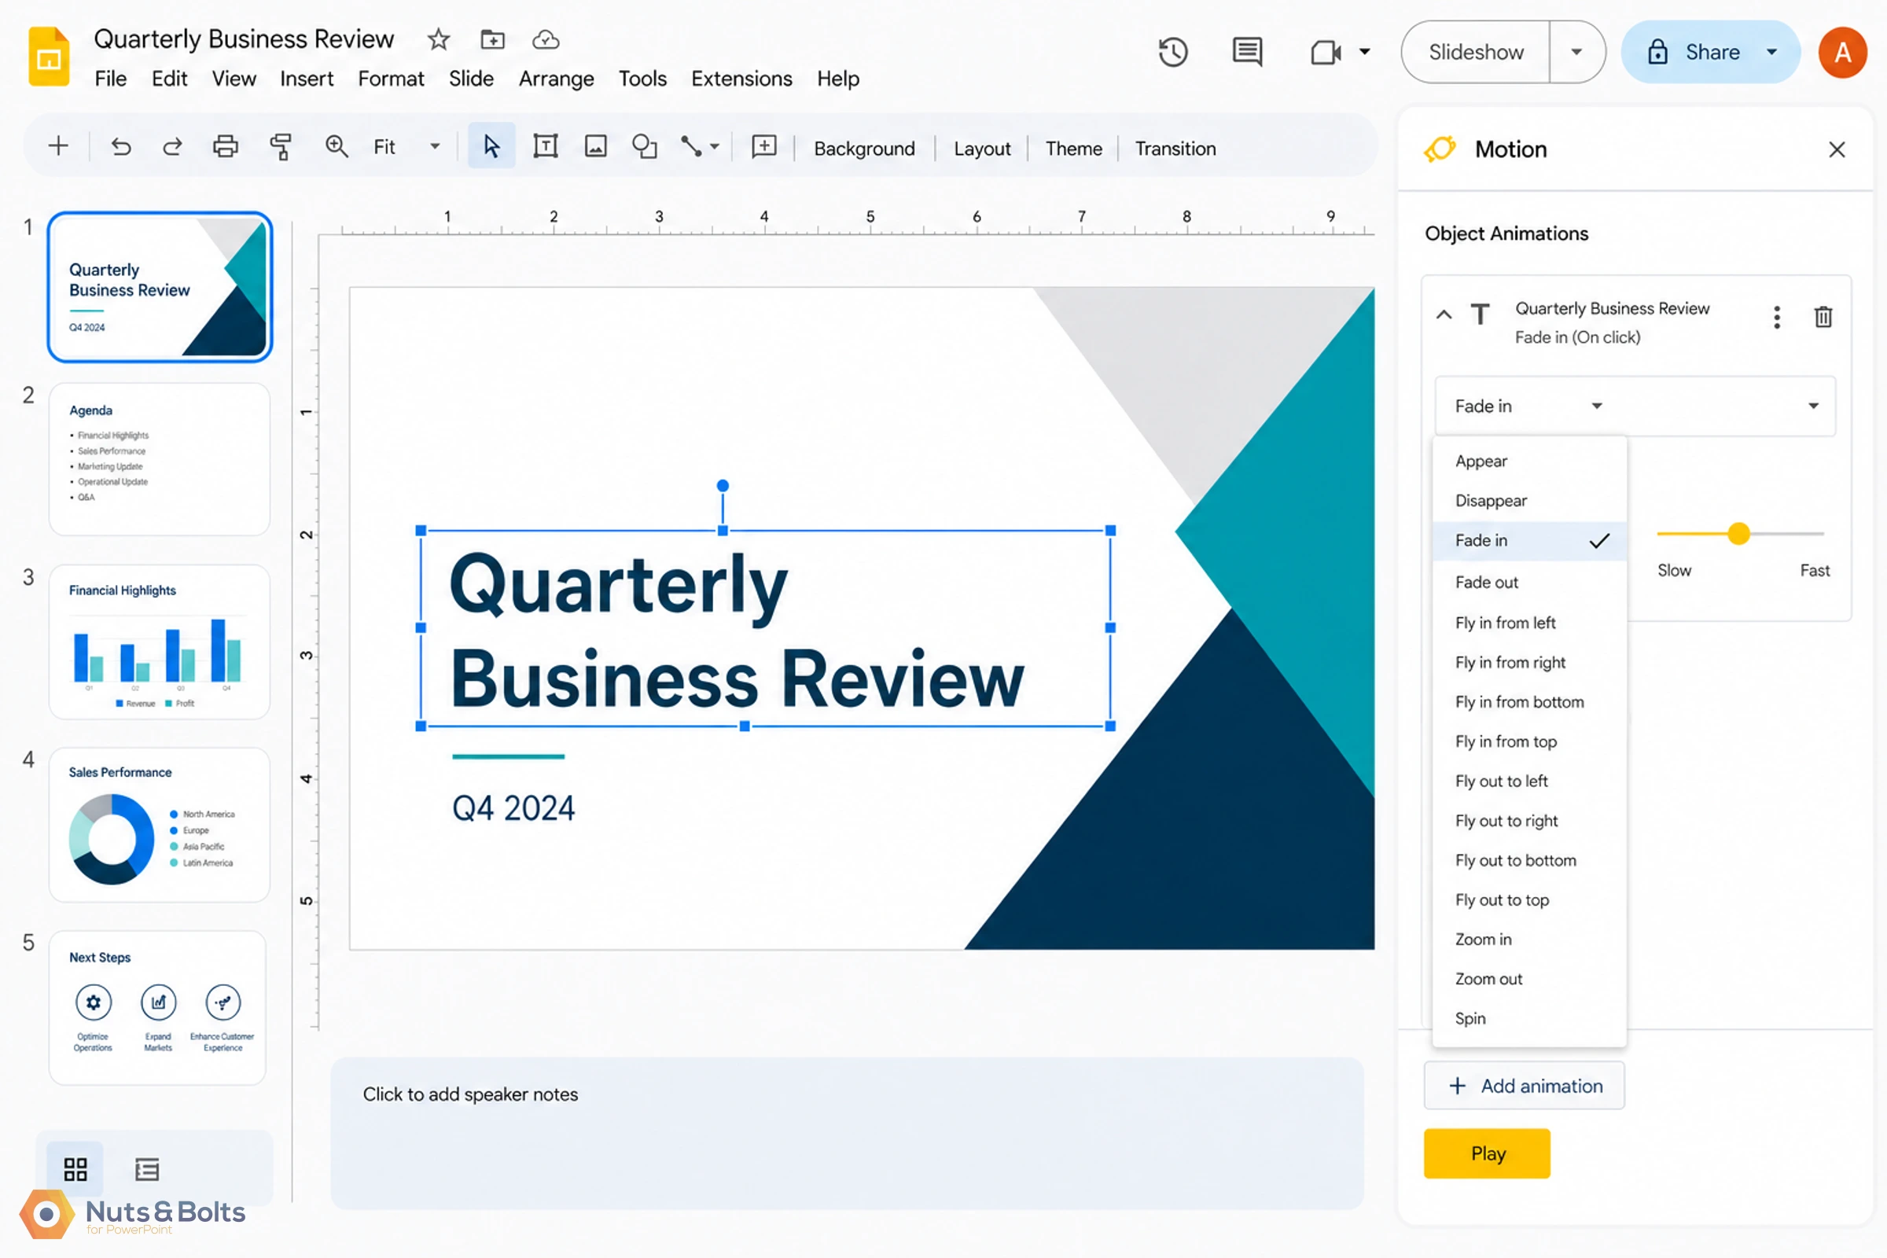Open the Arrange menu

pyautogui.click(x=556, y=79)
